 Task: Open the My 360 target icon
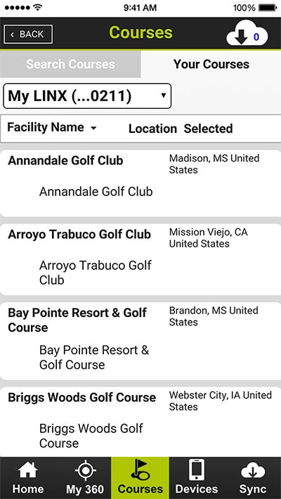[85, 470]
